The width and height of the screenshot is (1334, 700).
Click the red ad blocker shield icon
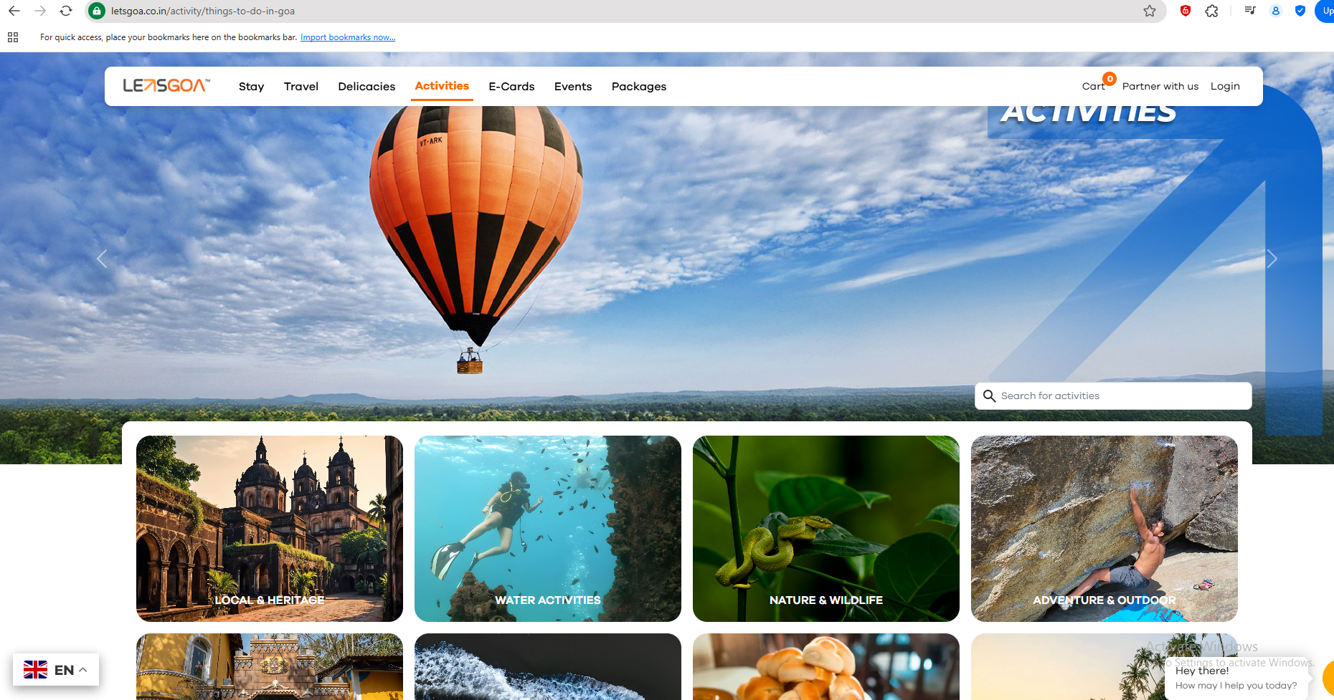tap(1186, 11)
